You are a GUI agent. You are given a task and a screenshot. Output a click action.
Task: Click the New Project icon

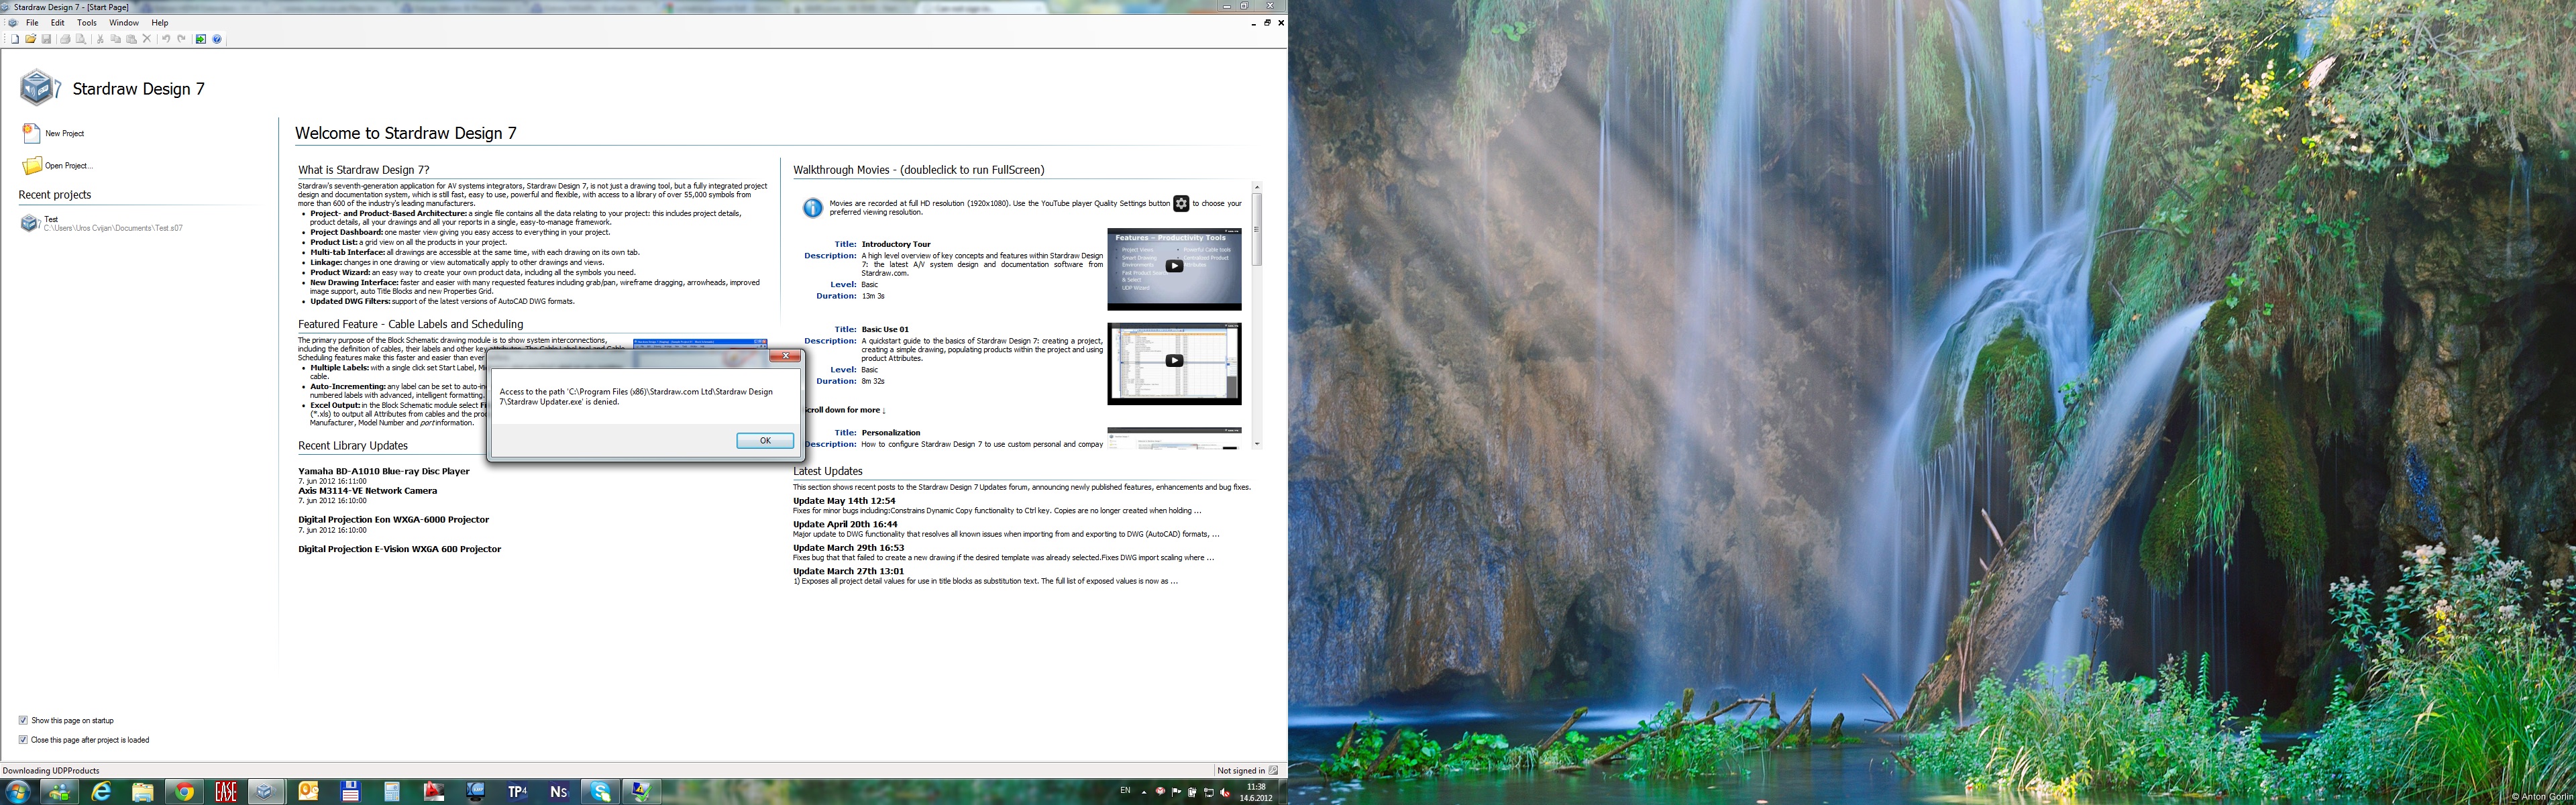pyautogui.click(x=31, y=133)
